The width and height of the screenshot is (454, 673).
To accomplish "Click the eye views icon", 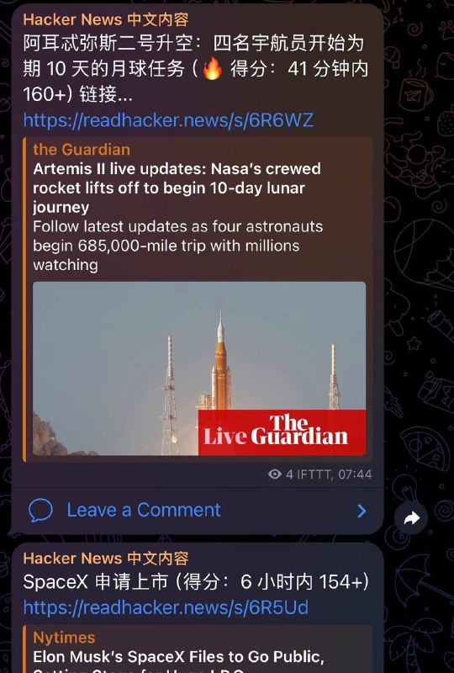I will tap(275, 474).
